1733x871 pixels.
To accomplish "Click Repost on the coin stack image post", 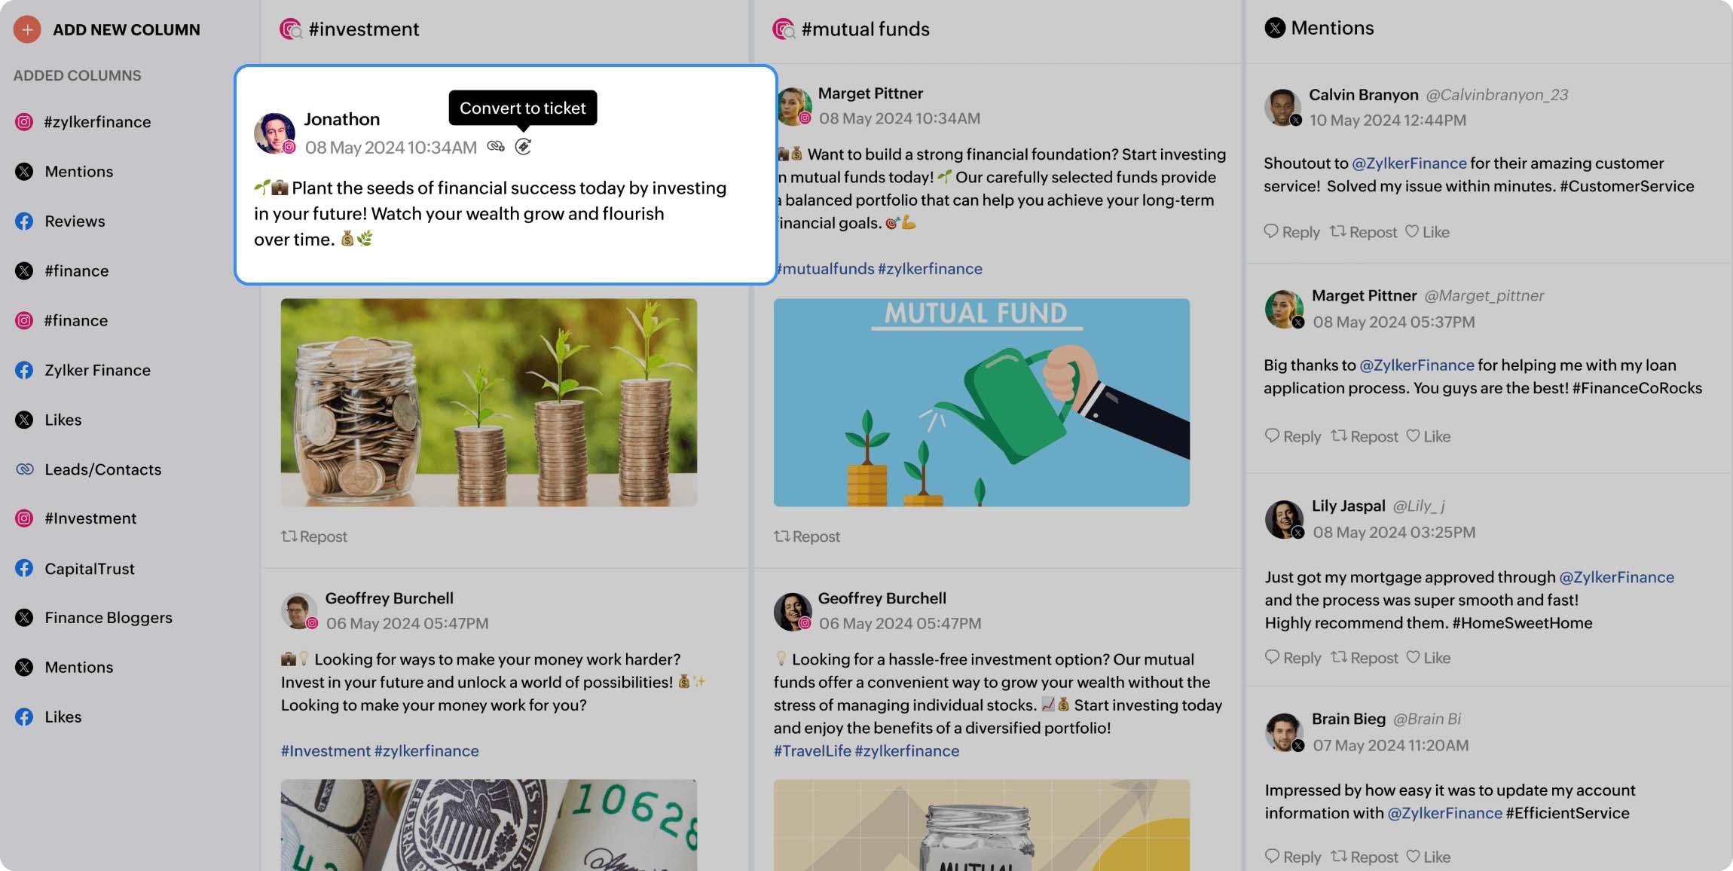I will pos(314,536).
